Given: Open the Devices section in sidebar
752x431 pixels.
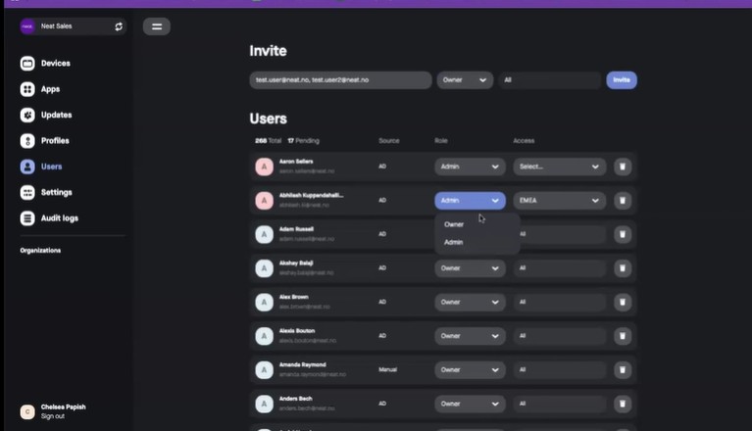Looking at the screenshot, I should (45, 64).
